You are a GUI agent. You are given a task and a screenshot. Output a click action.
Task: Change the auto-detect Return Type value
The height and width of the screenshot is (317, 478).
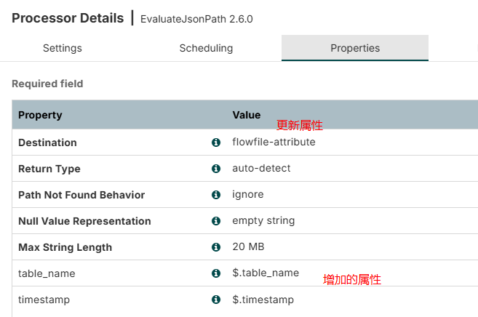[x=261, y=169]
